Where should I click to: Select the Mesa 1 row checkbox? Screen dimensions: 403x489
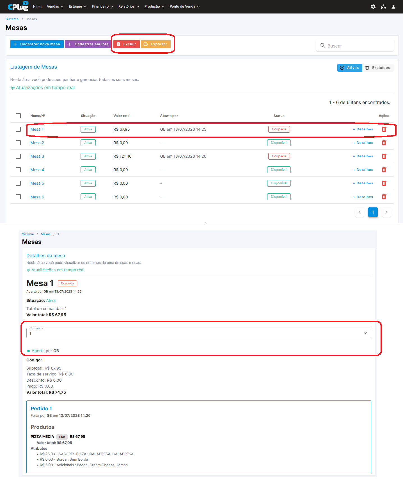coord(18,129)
